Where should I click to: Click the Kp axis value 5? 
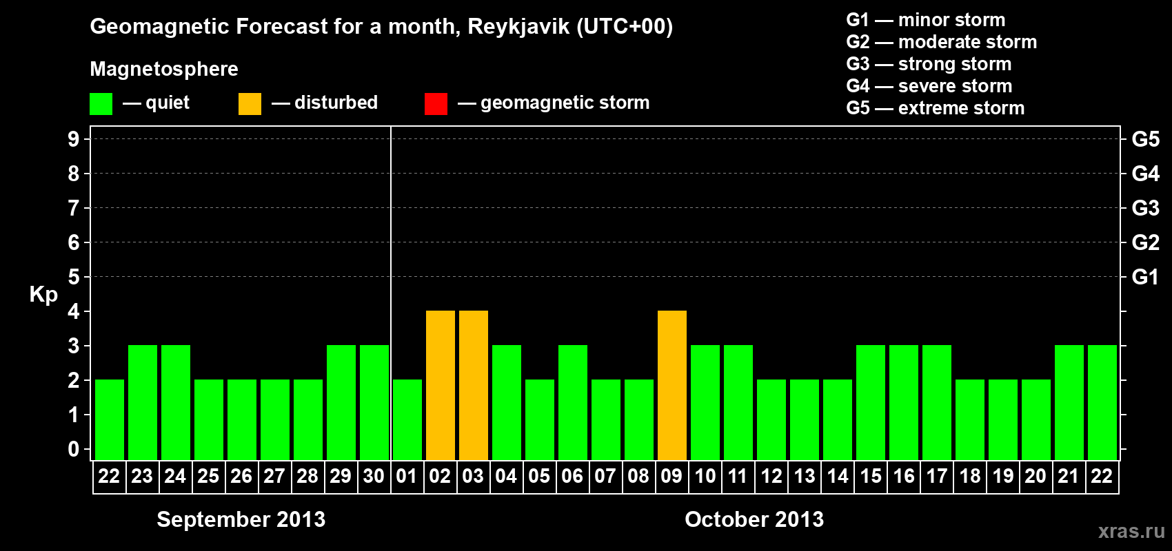(74, 277)
